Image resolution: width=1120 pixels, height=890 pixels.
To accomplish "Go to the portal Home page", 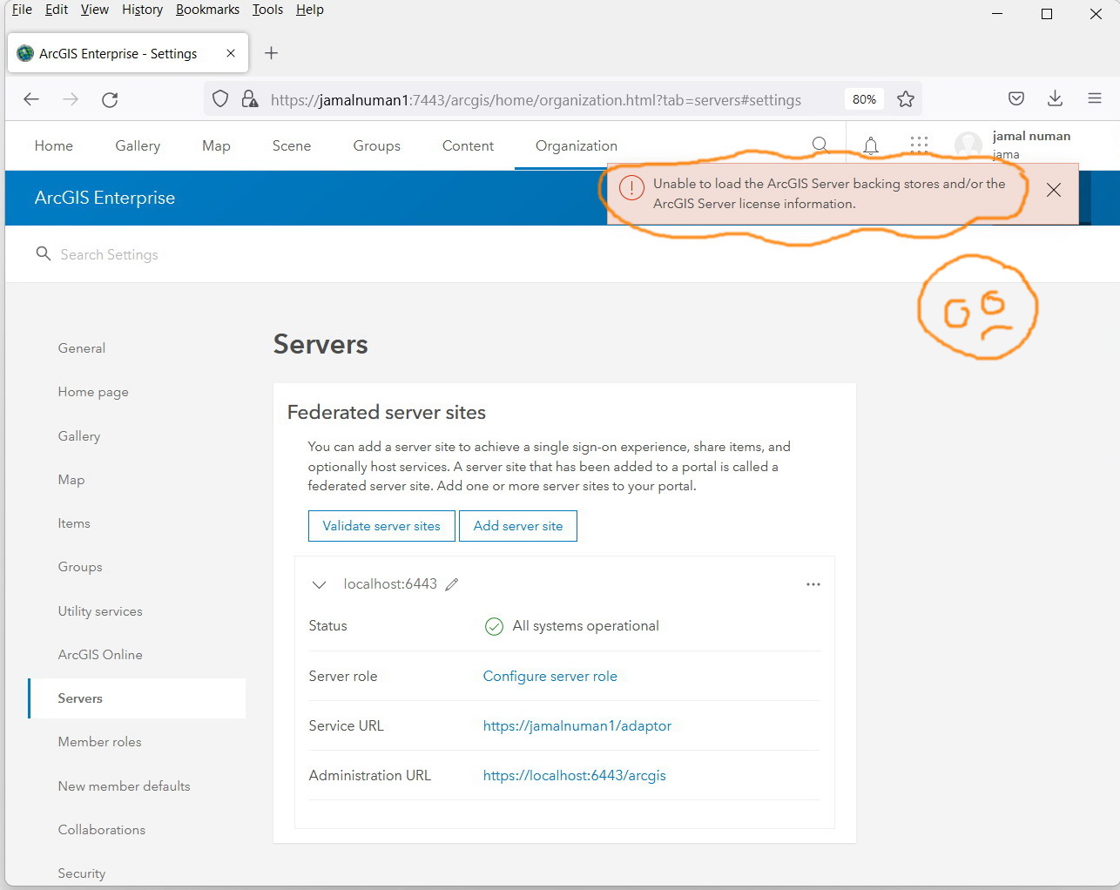I will point(54,145).
